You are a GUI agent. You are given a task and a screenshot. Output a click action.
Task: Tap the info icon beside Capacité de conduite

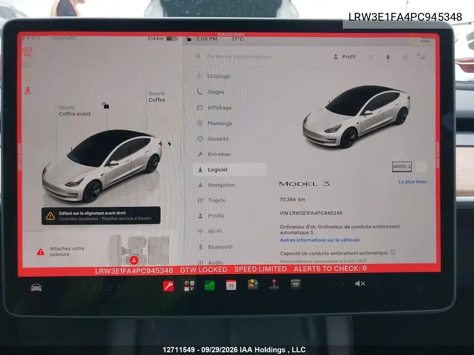point(393,252)
